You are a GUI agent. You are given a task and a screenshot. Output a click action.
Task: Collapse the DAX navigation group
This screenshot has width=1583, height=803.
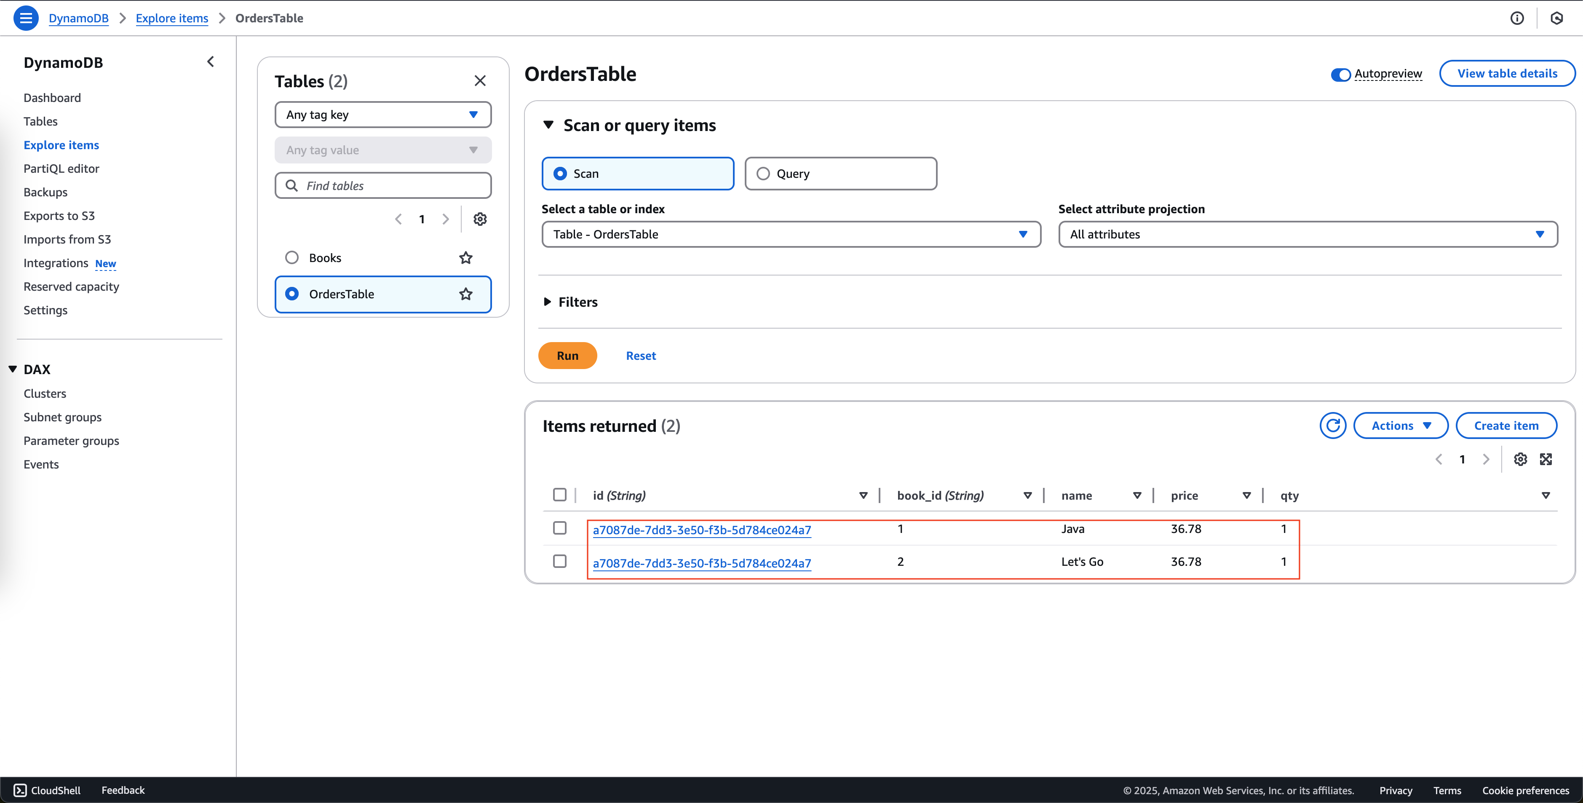click(12, 369)
